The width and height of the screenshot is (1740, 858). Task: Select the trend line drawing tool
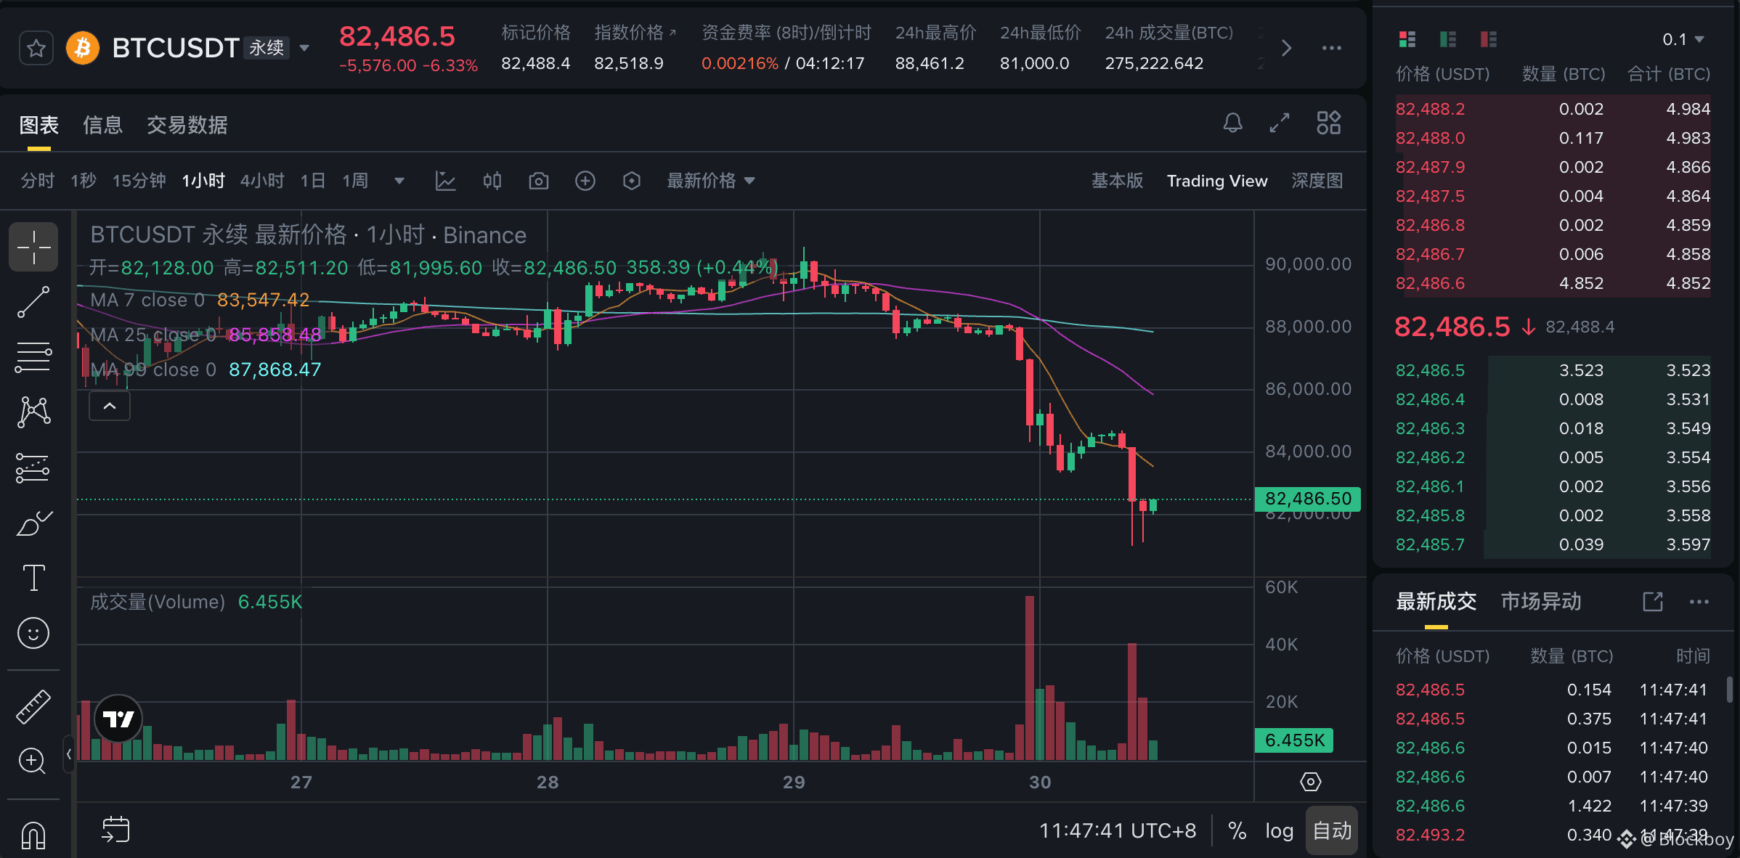33,302
